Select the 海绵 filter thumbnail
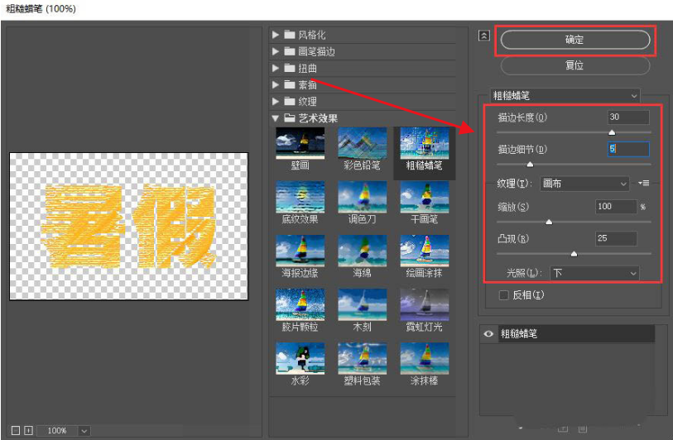673x440 pixels. (x=363, y=251)
